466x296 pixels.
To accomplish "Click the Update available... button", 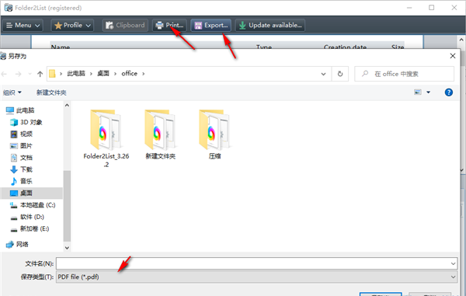I will coord(270,26).
